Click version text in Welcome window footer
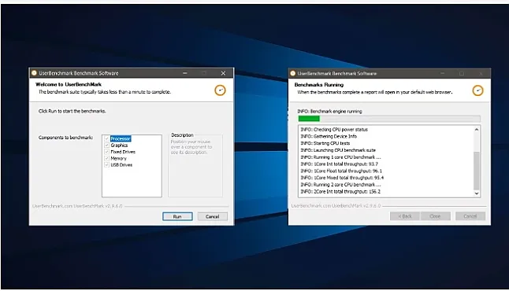The width and height of the screenshot is (509, 291). click(77, 206)
